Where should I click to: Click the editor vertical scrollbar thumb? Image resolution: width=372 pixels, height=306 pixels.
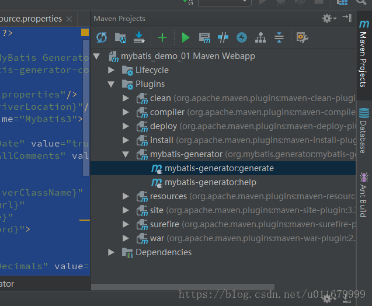pyautogui.click(x=86, y=108)
